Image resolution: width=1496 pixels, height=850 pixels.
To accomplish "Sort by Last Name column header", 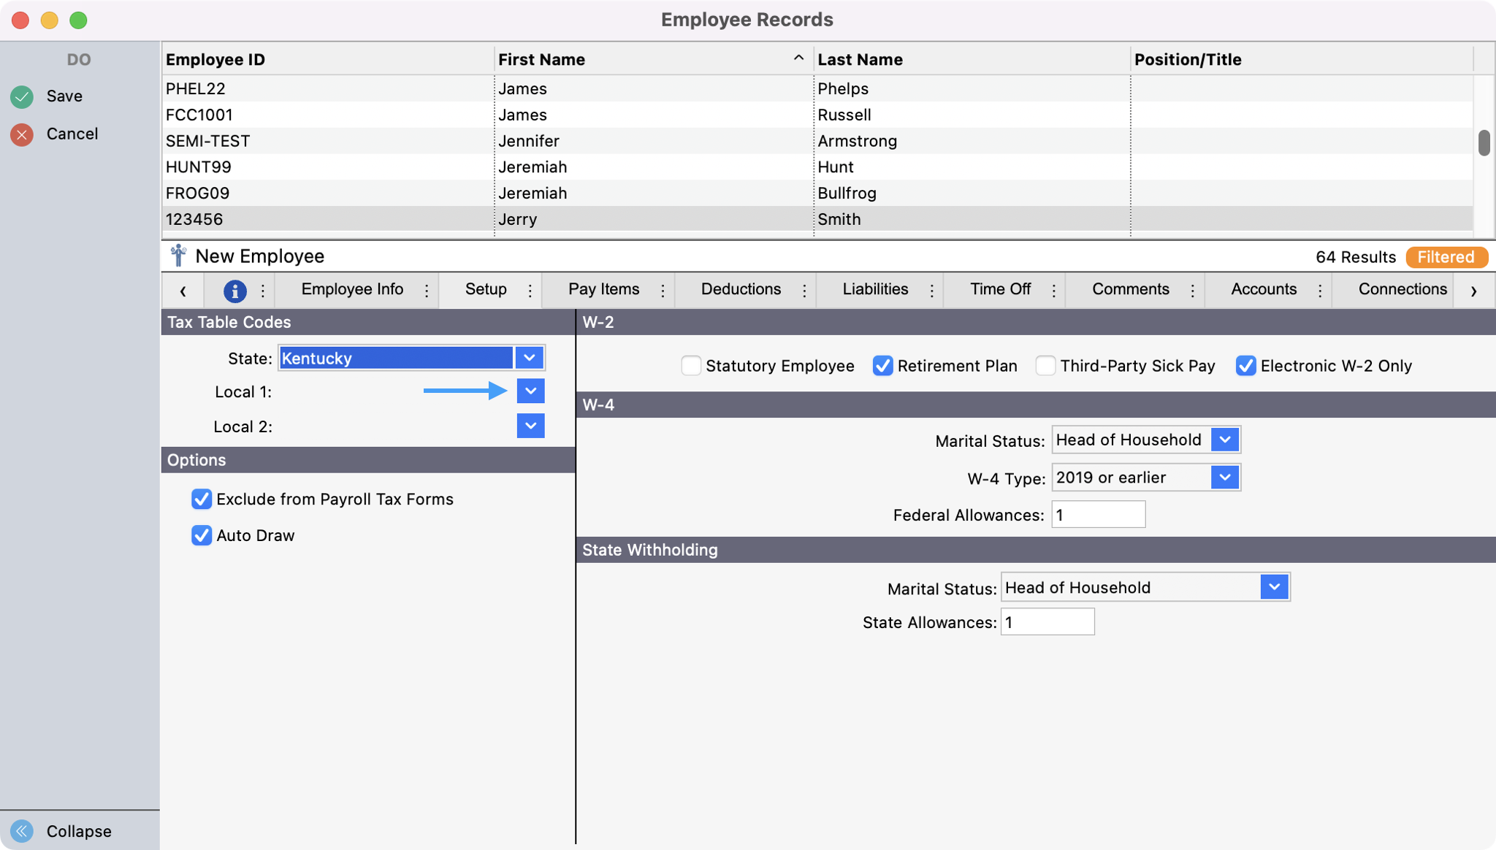I will point(860,60).
